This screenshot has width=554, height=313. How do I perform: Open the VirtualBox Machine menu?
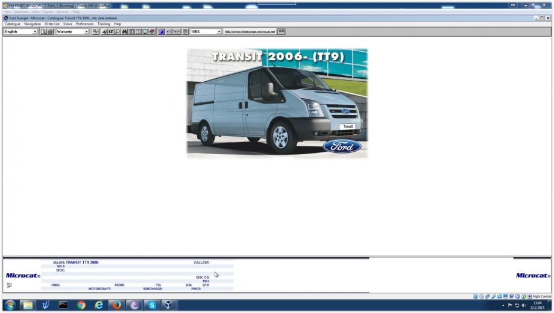click(x=21, y=12)
